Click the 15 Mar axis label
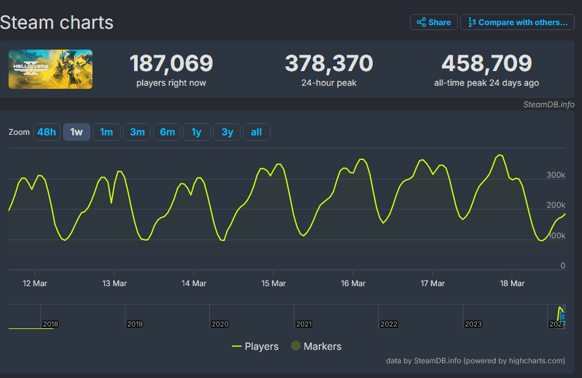Image resolution: width=582 pixels, height=378 pixels. point(274,283)
